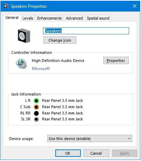Image resolution: width=141 pixels, height=161 pixels.
Task: Close the Speakers Properties dialog
Action: (135, 6)
